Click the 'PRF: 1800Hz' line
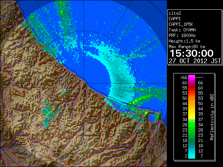 pyautogui.click(x=182, y=35)
